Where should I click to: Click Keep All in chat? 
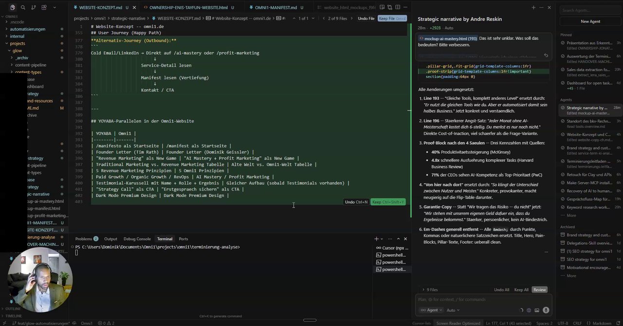click(521, 290)
